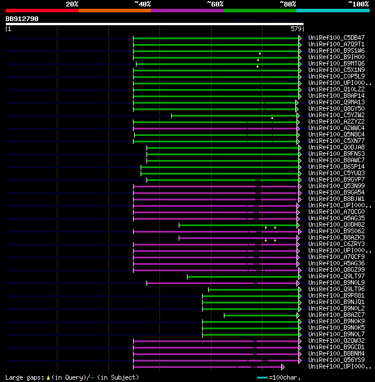The image size is (375, 382).
Task: Select the UniRef100_B8BJW1 subject name
Action: 336,199
